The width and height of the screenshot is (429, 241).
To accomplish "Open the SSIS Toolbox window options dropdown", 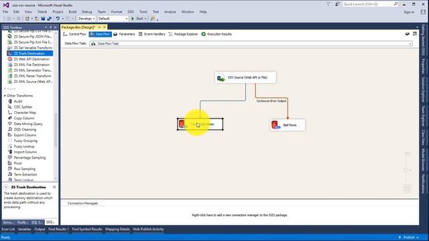I will 46,27.
